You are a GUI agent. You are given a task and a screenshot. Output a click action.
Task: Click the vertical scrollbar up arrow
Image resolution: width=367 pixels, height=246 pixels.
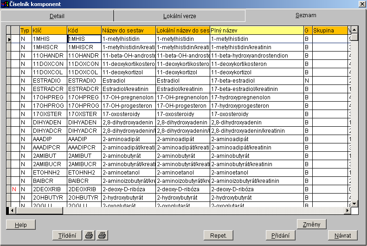pos(354,30)
